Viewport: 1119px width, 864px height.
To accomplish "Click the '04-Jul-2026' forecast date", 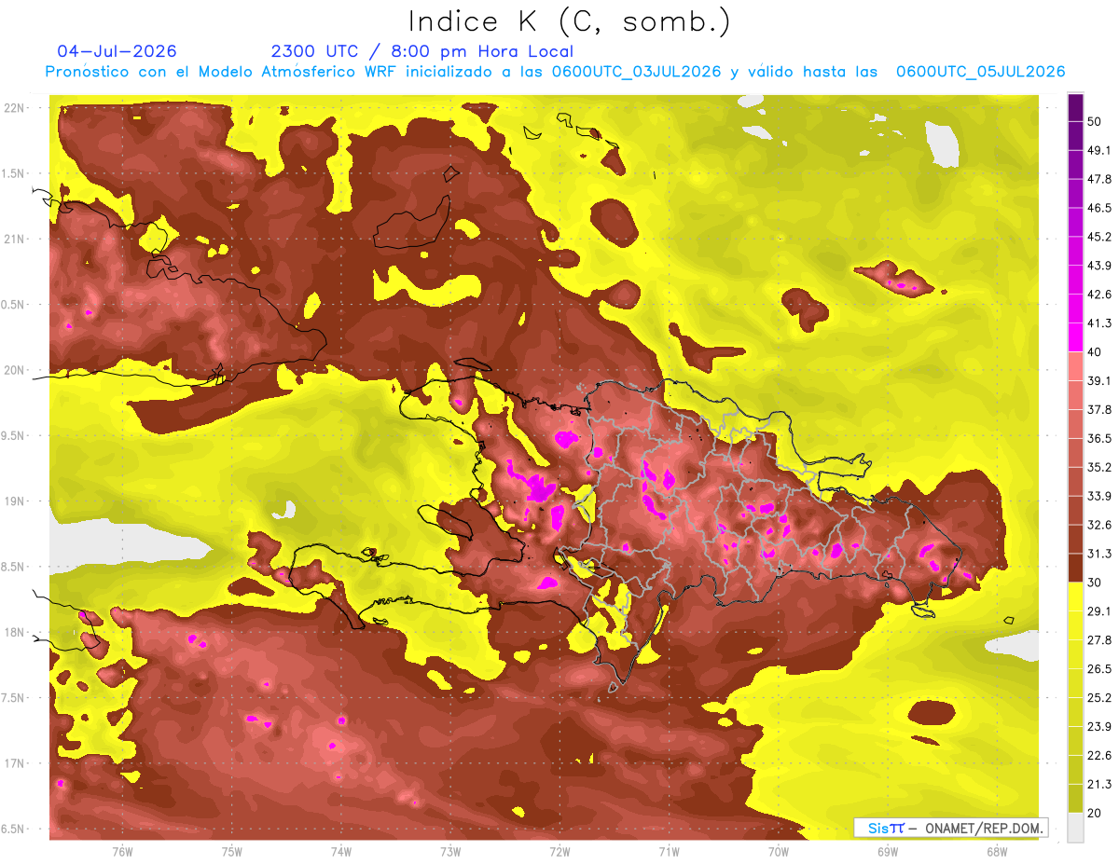I will pyautogui.click(x=117, y=51).
